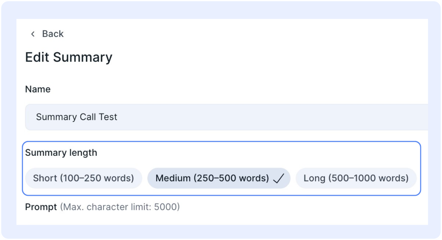The height and width of the screenshot is (240, 442).
Task: Click the Edit Summary heading
Action: 69,57
